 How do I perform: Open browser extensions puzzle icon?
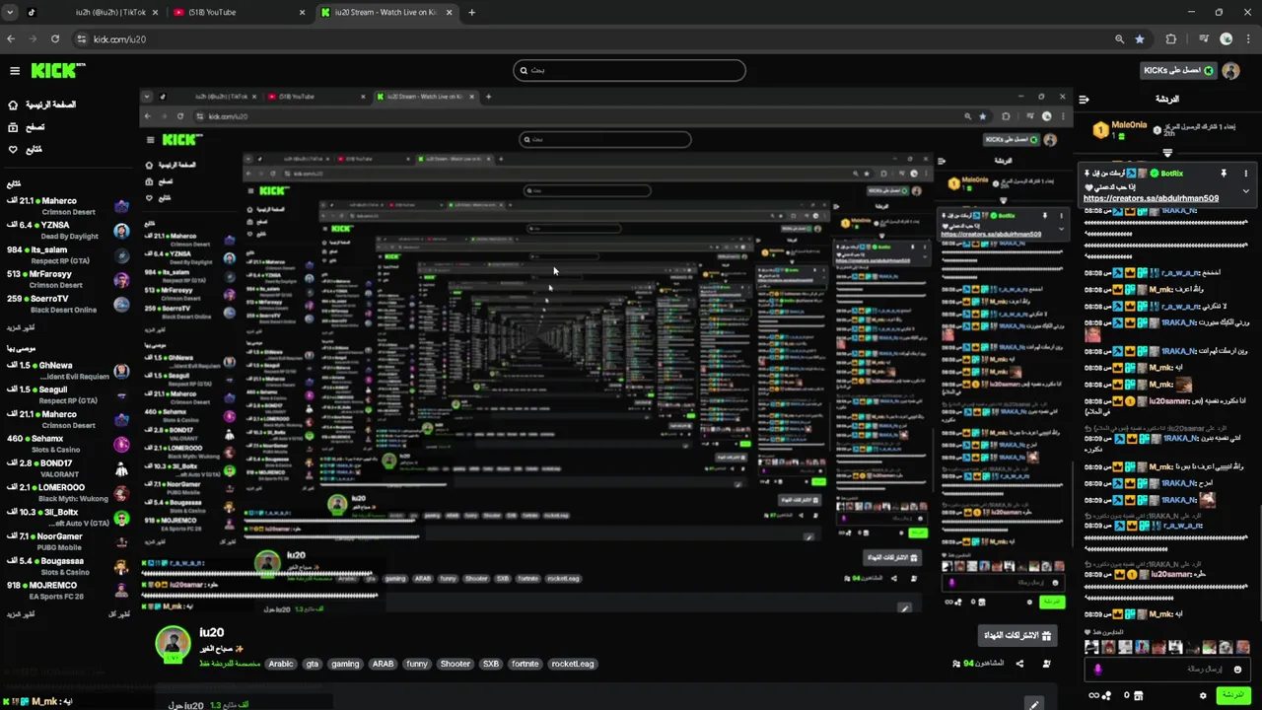(1171, 39)
